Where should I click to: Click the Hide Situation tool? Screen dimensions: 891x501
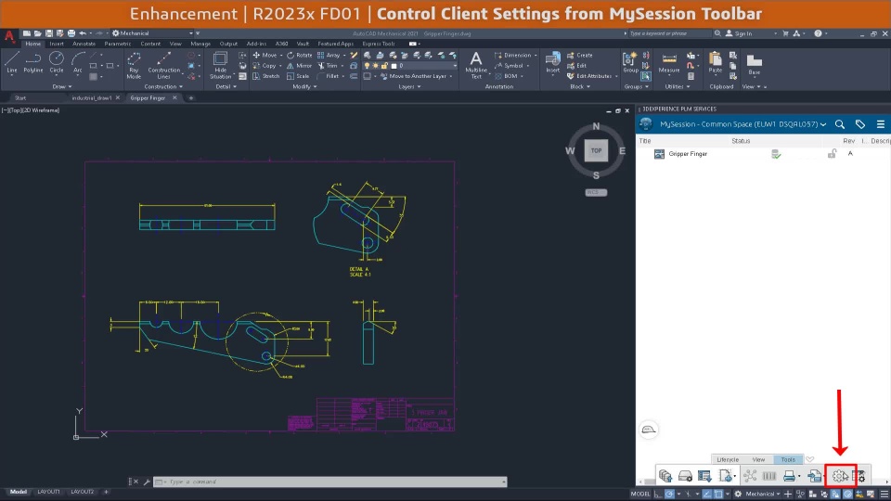(x=221, y=65)
